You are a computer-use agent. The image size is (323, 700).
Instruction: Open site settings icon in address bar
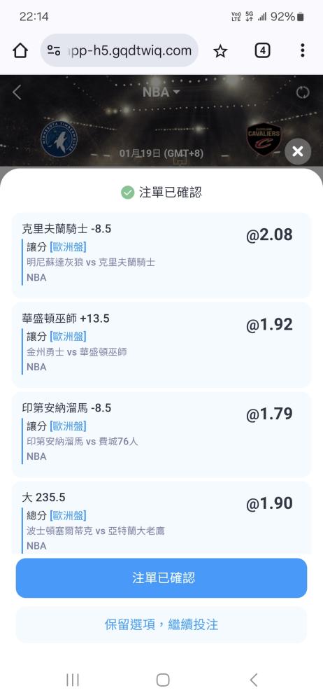tap(54, 50)
